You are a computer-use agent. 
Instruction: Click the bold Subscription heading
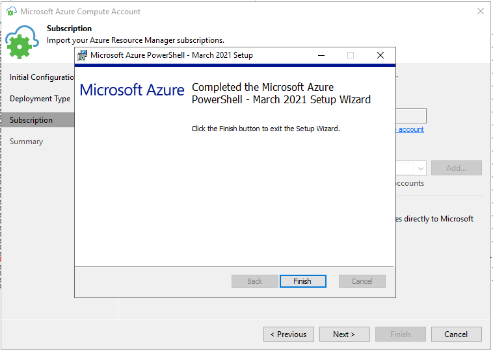[x=69, y=29]
